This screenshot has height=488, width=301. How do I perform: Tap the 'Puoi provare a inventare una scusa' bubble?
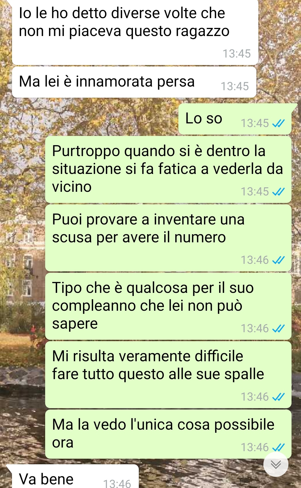(x=168, y=238)
